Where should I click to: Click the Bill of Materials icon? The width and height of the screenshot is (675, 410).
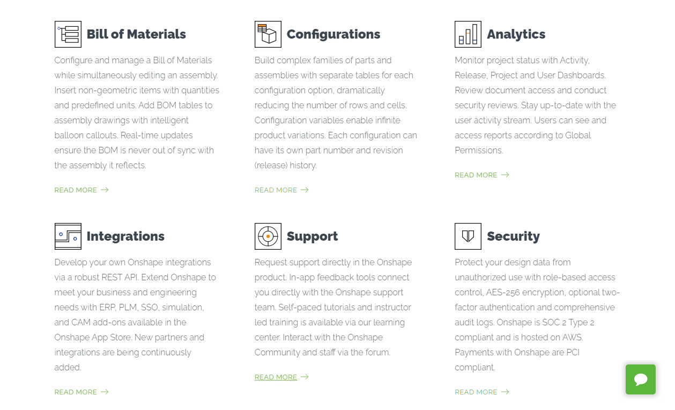(x=68, y=34)
